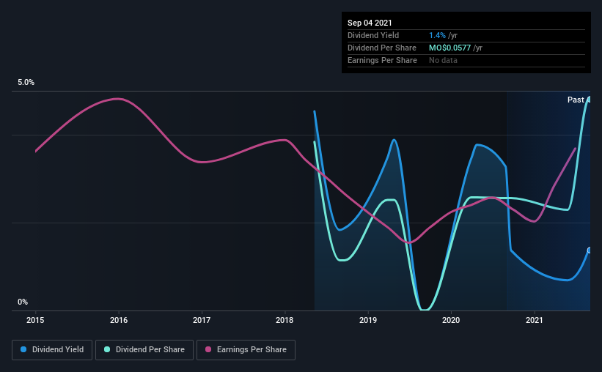Toggle the Dividend Yield legend button
Screen dimensions: 602x372
pos(52,350)
